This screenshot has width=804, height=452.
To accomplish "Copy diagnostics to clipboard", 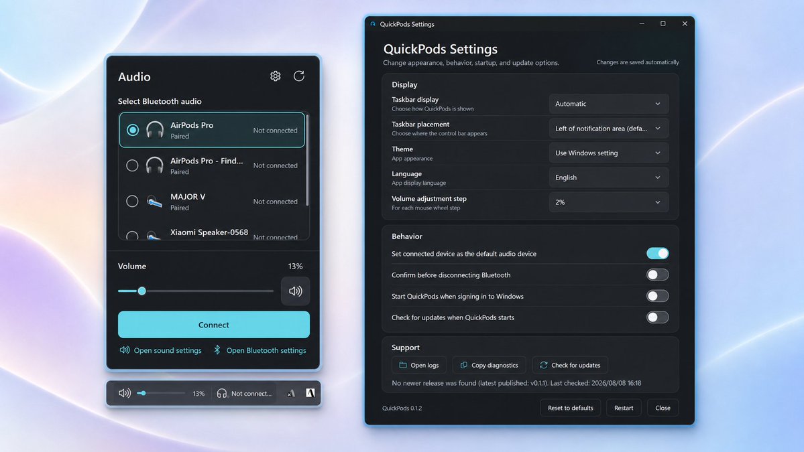I will point(489,365).
